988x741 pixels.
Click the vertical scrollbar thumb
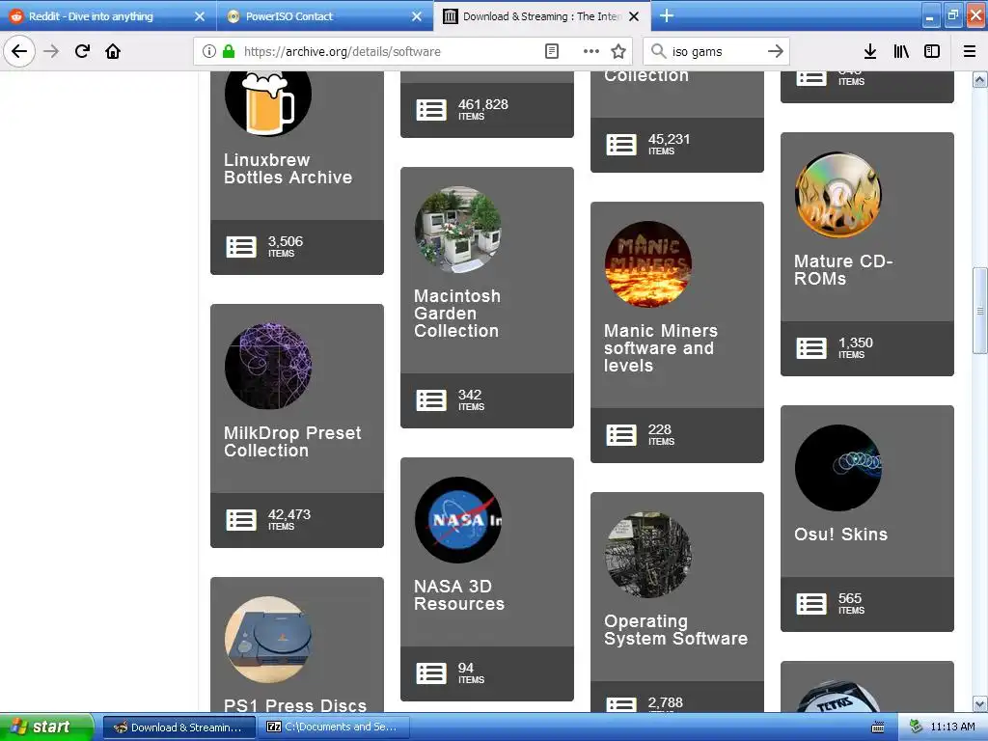979,311
